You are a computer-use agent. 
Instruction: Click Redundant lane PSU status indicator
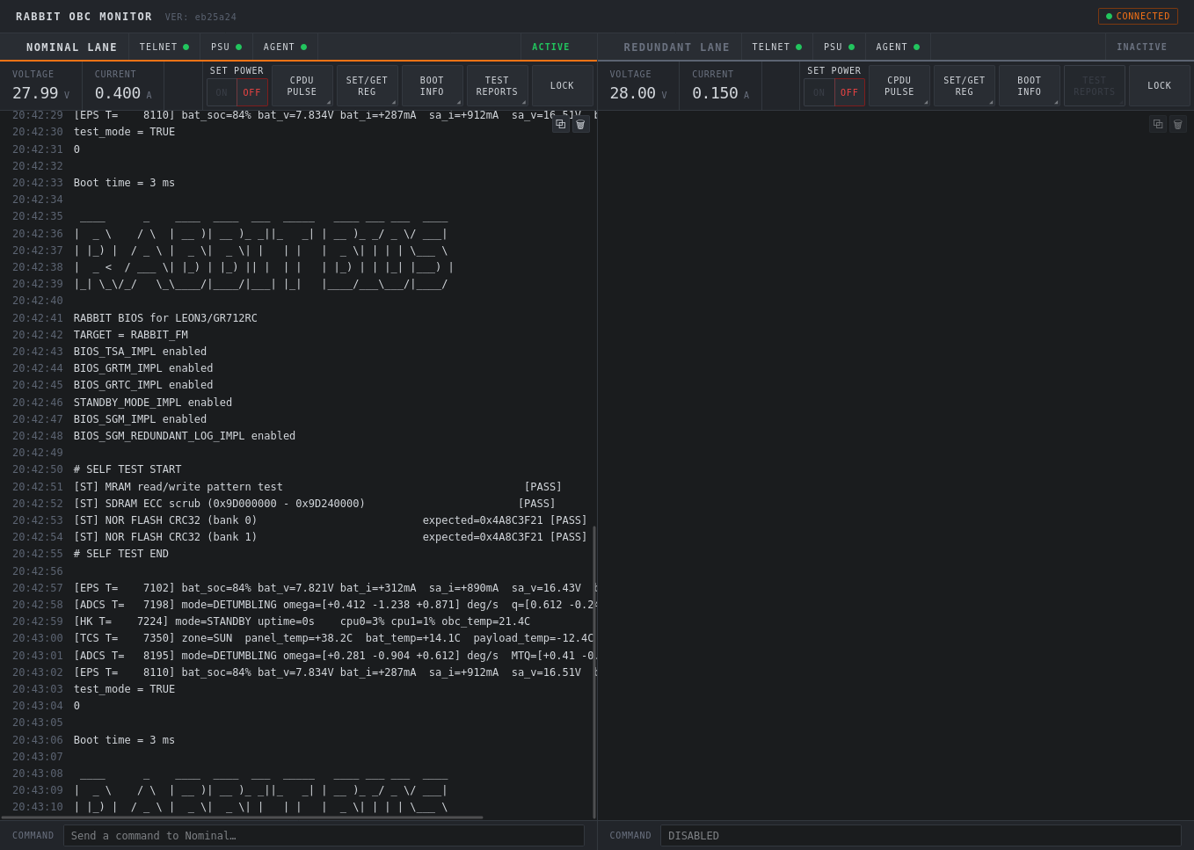pyautogui.click(x=840, y=47)
